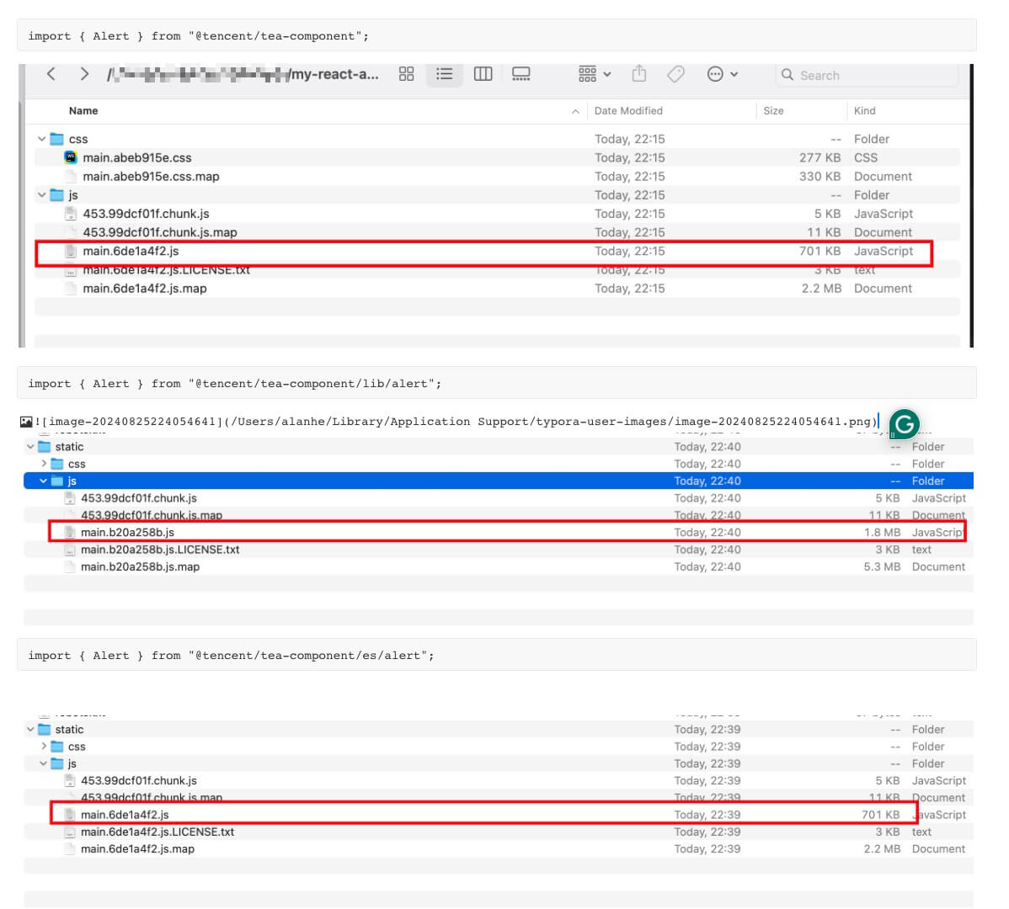Viewport: 1009px width, 909px height.
Task: Collapse the js folder in top Finder
Action: point(42,194)
